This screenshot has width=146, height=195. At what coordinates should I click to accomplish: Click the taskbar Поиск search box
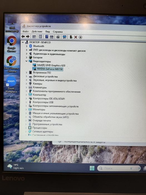point(119,168)
